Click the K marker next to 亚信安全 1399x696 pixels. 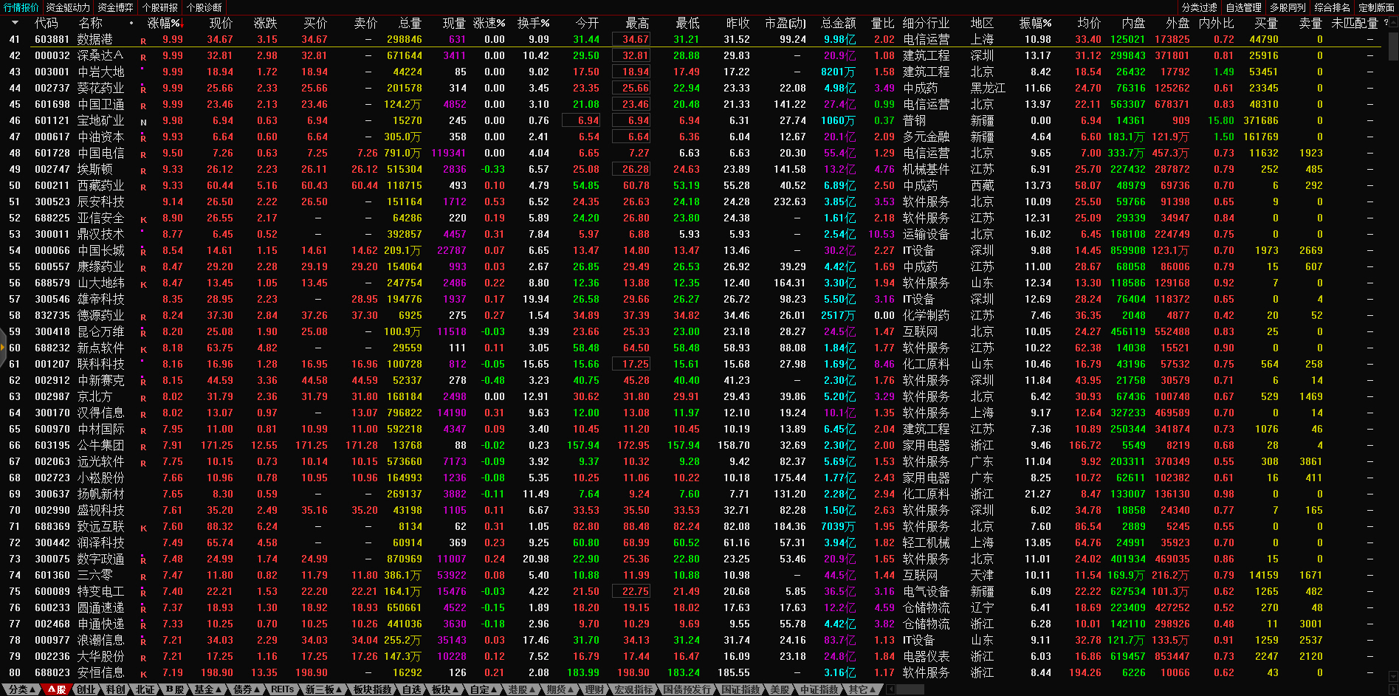[143, 219]
